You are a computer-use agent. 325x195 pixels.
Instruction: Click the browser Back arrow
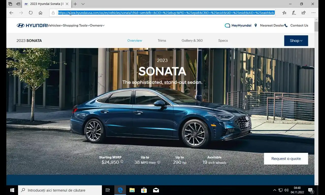pyautogui.click(x=11, y=13)
